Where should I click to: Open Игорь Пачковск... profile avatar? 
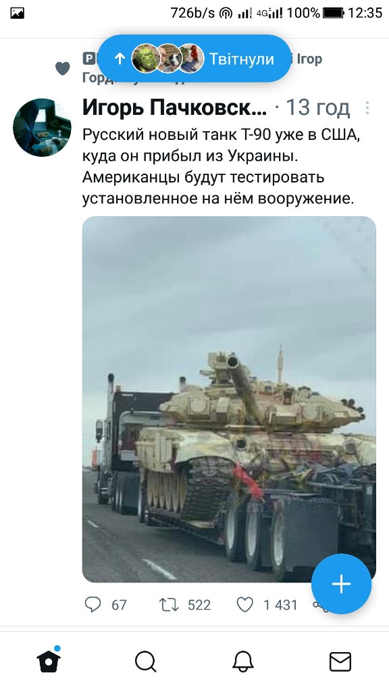point(42,127)
